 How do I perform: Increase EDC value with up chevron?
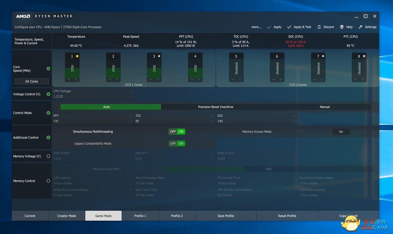295,116
